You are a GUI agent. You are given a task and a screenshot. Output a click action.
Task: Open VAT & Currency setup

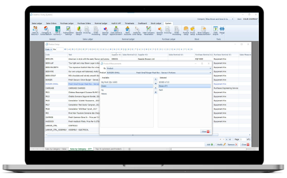[57, 31]
